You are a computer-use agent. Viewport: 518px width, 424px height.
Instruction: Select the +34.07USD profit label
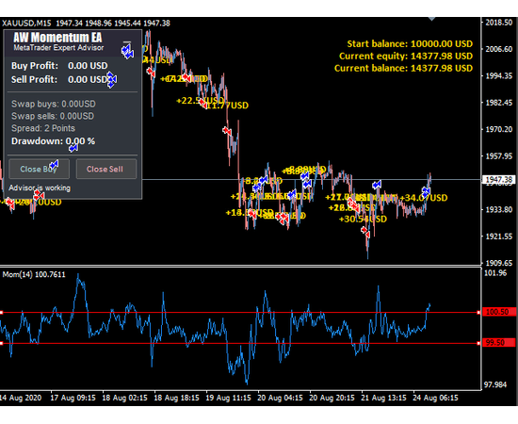[x=424, y=198]
